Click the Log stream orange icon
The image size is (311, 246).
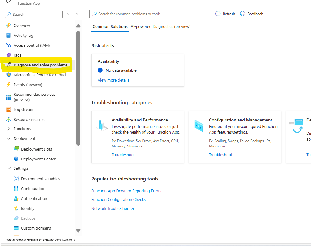(x=9, y=109)
